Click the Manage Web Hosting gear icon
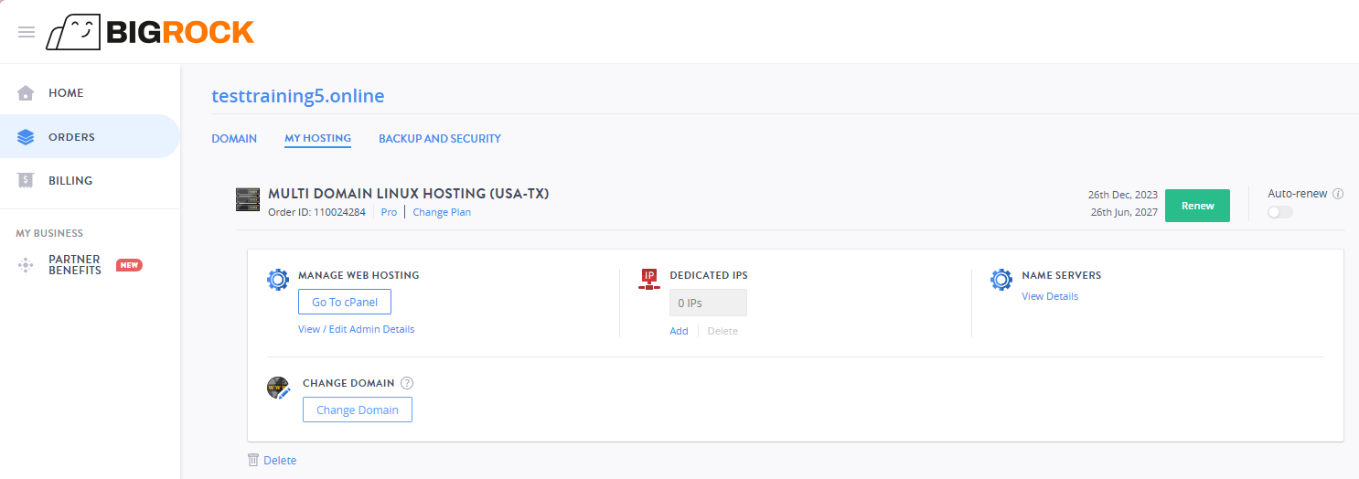The width and height of the screenshot is (1359, 479). pyautogui.click(x=278, y=280)
